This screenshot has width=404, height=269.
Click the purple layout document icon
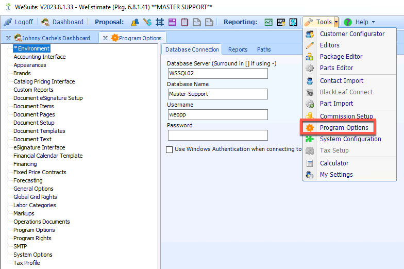tap(172, 22)
